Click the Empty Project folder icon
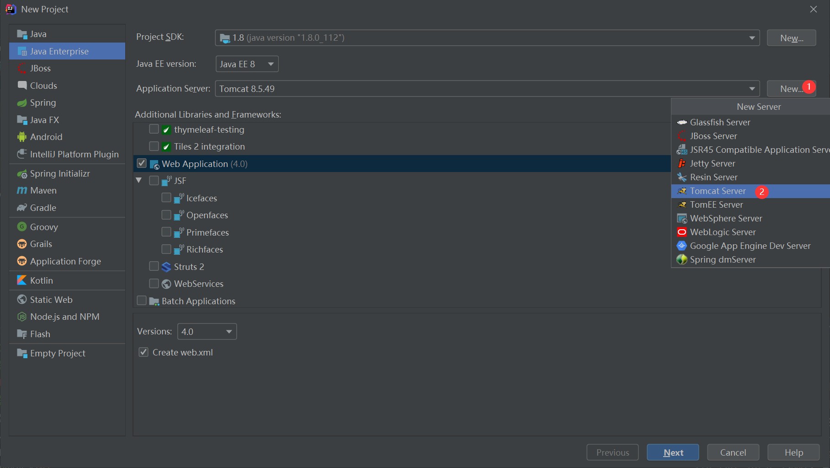This screenshot has width=830, height=468. (x=22, y=353)
